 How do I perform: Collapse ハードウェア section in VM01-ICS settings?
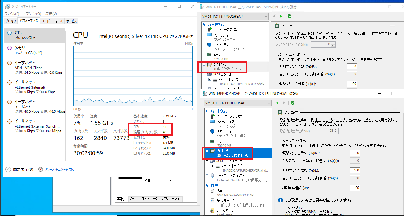tap(207, 111)
